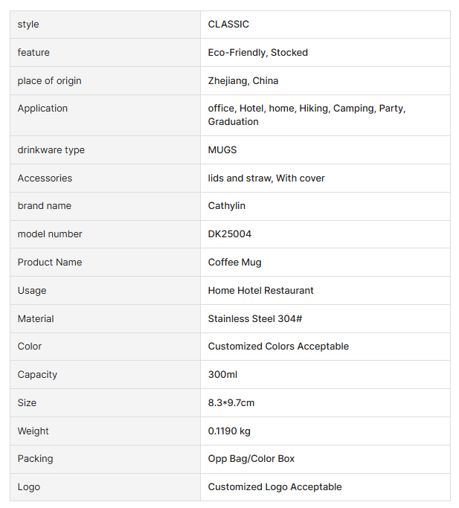459x508 pixels.
Task: Click the 'Home Hotel Restaurant' usage value
Action: [260, 291]
